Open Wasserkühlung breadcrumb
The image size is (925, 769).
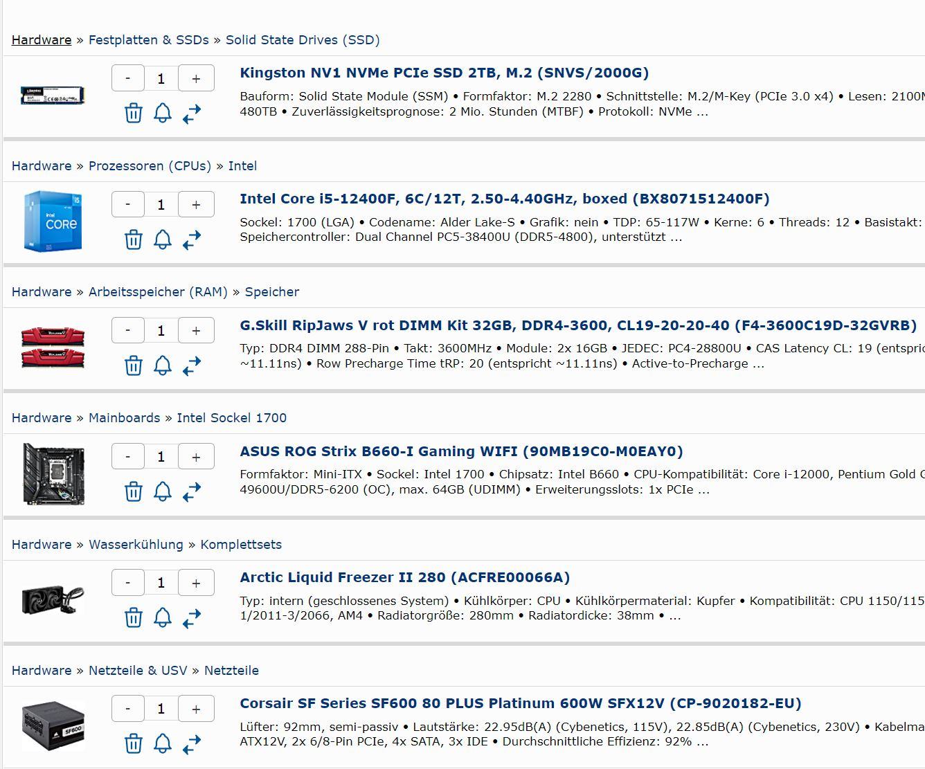(136, 544)
